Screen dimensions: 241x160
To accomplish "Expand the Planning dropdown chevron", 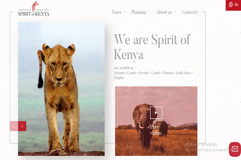I will (149, 12).
